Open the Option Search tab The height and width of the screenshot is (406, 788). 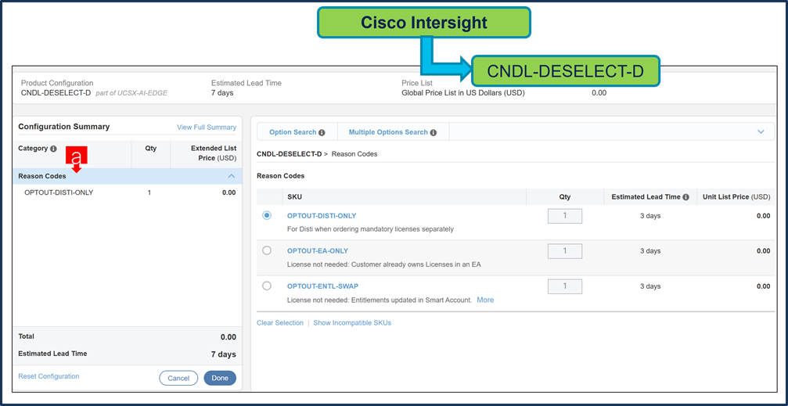297,132
